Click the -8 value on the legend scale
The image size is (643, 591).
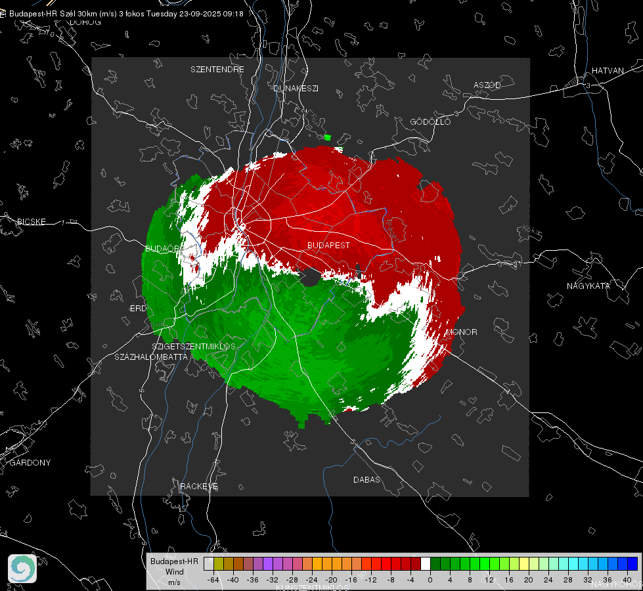[391, 580]
